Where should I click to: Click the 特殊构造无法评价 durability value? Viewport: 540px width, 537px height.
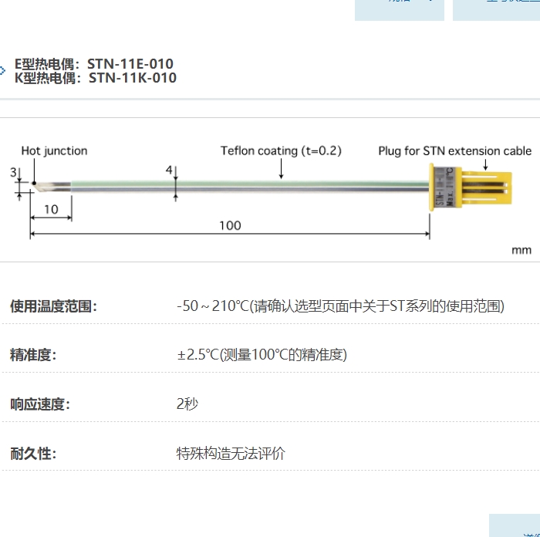click(231, 454)
